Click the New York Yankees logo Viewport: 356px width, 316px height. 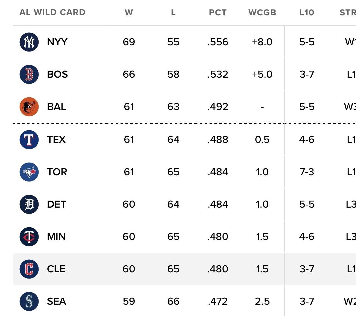tap(29, 42)
